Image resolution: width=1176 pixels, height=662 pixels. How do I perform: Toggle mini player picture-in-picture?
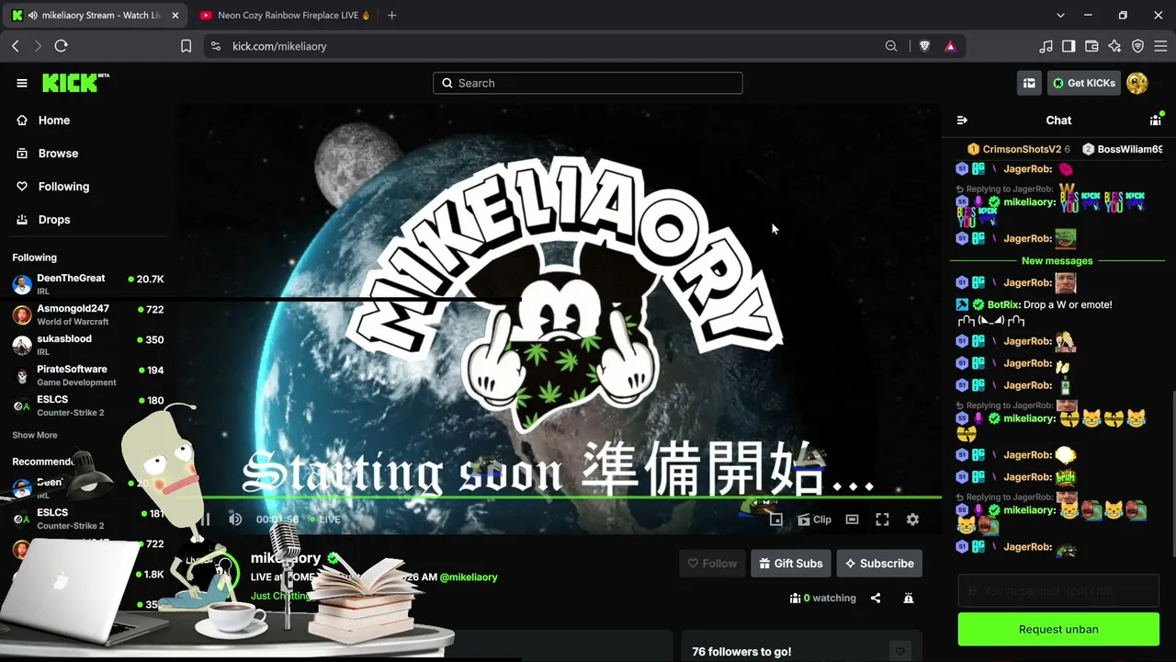pos(776,519)
